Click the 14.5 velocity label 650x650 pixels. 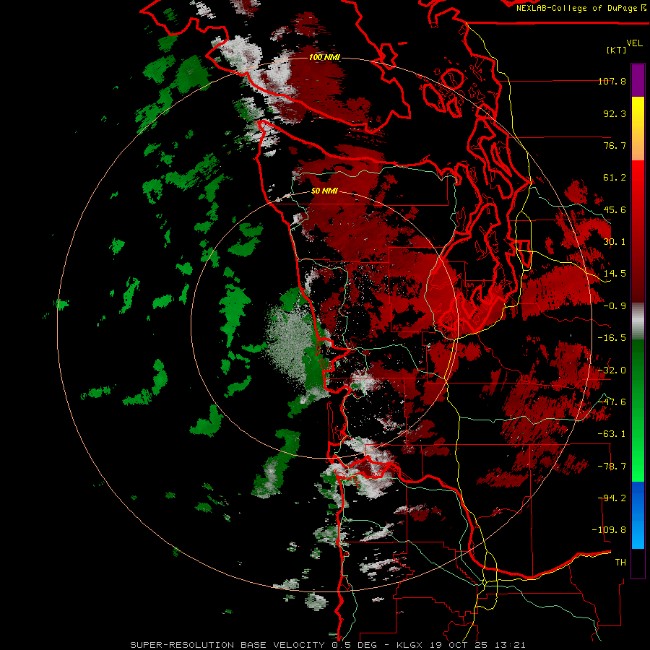(615, 274)
